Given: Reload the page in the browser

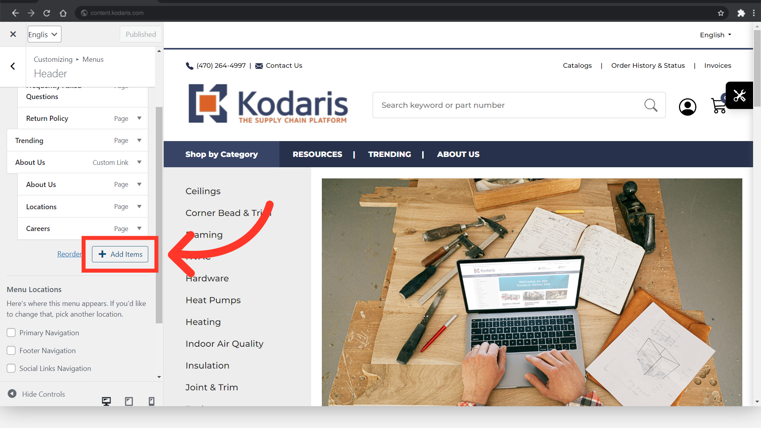Looking at the screenshot, I should point(47,13).
